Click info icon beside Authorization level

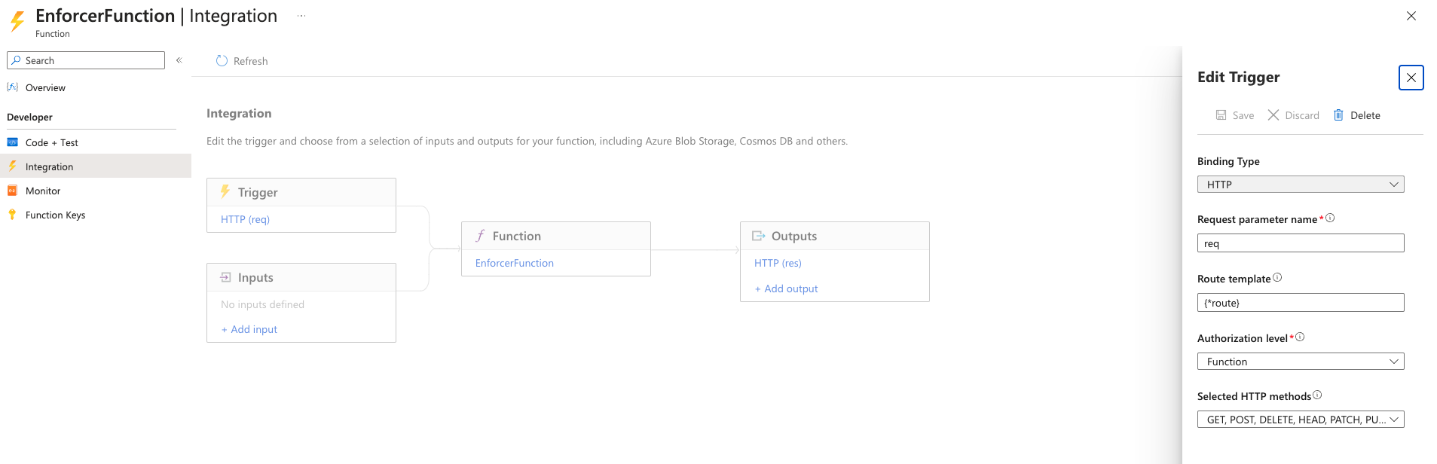(x=1300, y=337)
